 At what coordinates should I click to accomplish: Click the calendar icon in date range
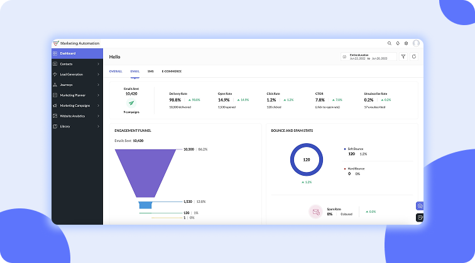[344, 57]
